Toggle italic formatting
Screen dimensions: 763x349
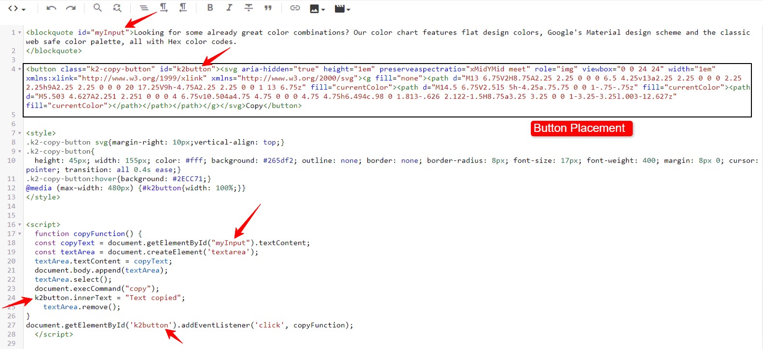coord(229,8)
